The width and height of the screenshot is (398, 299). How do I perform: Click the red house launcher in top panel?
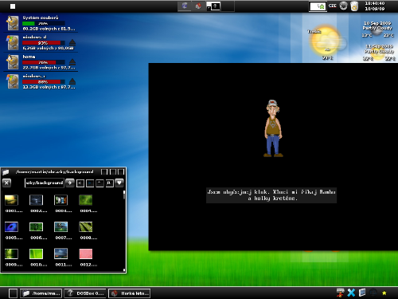(198, 6)
